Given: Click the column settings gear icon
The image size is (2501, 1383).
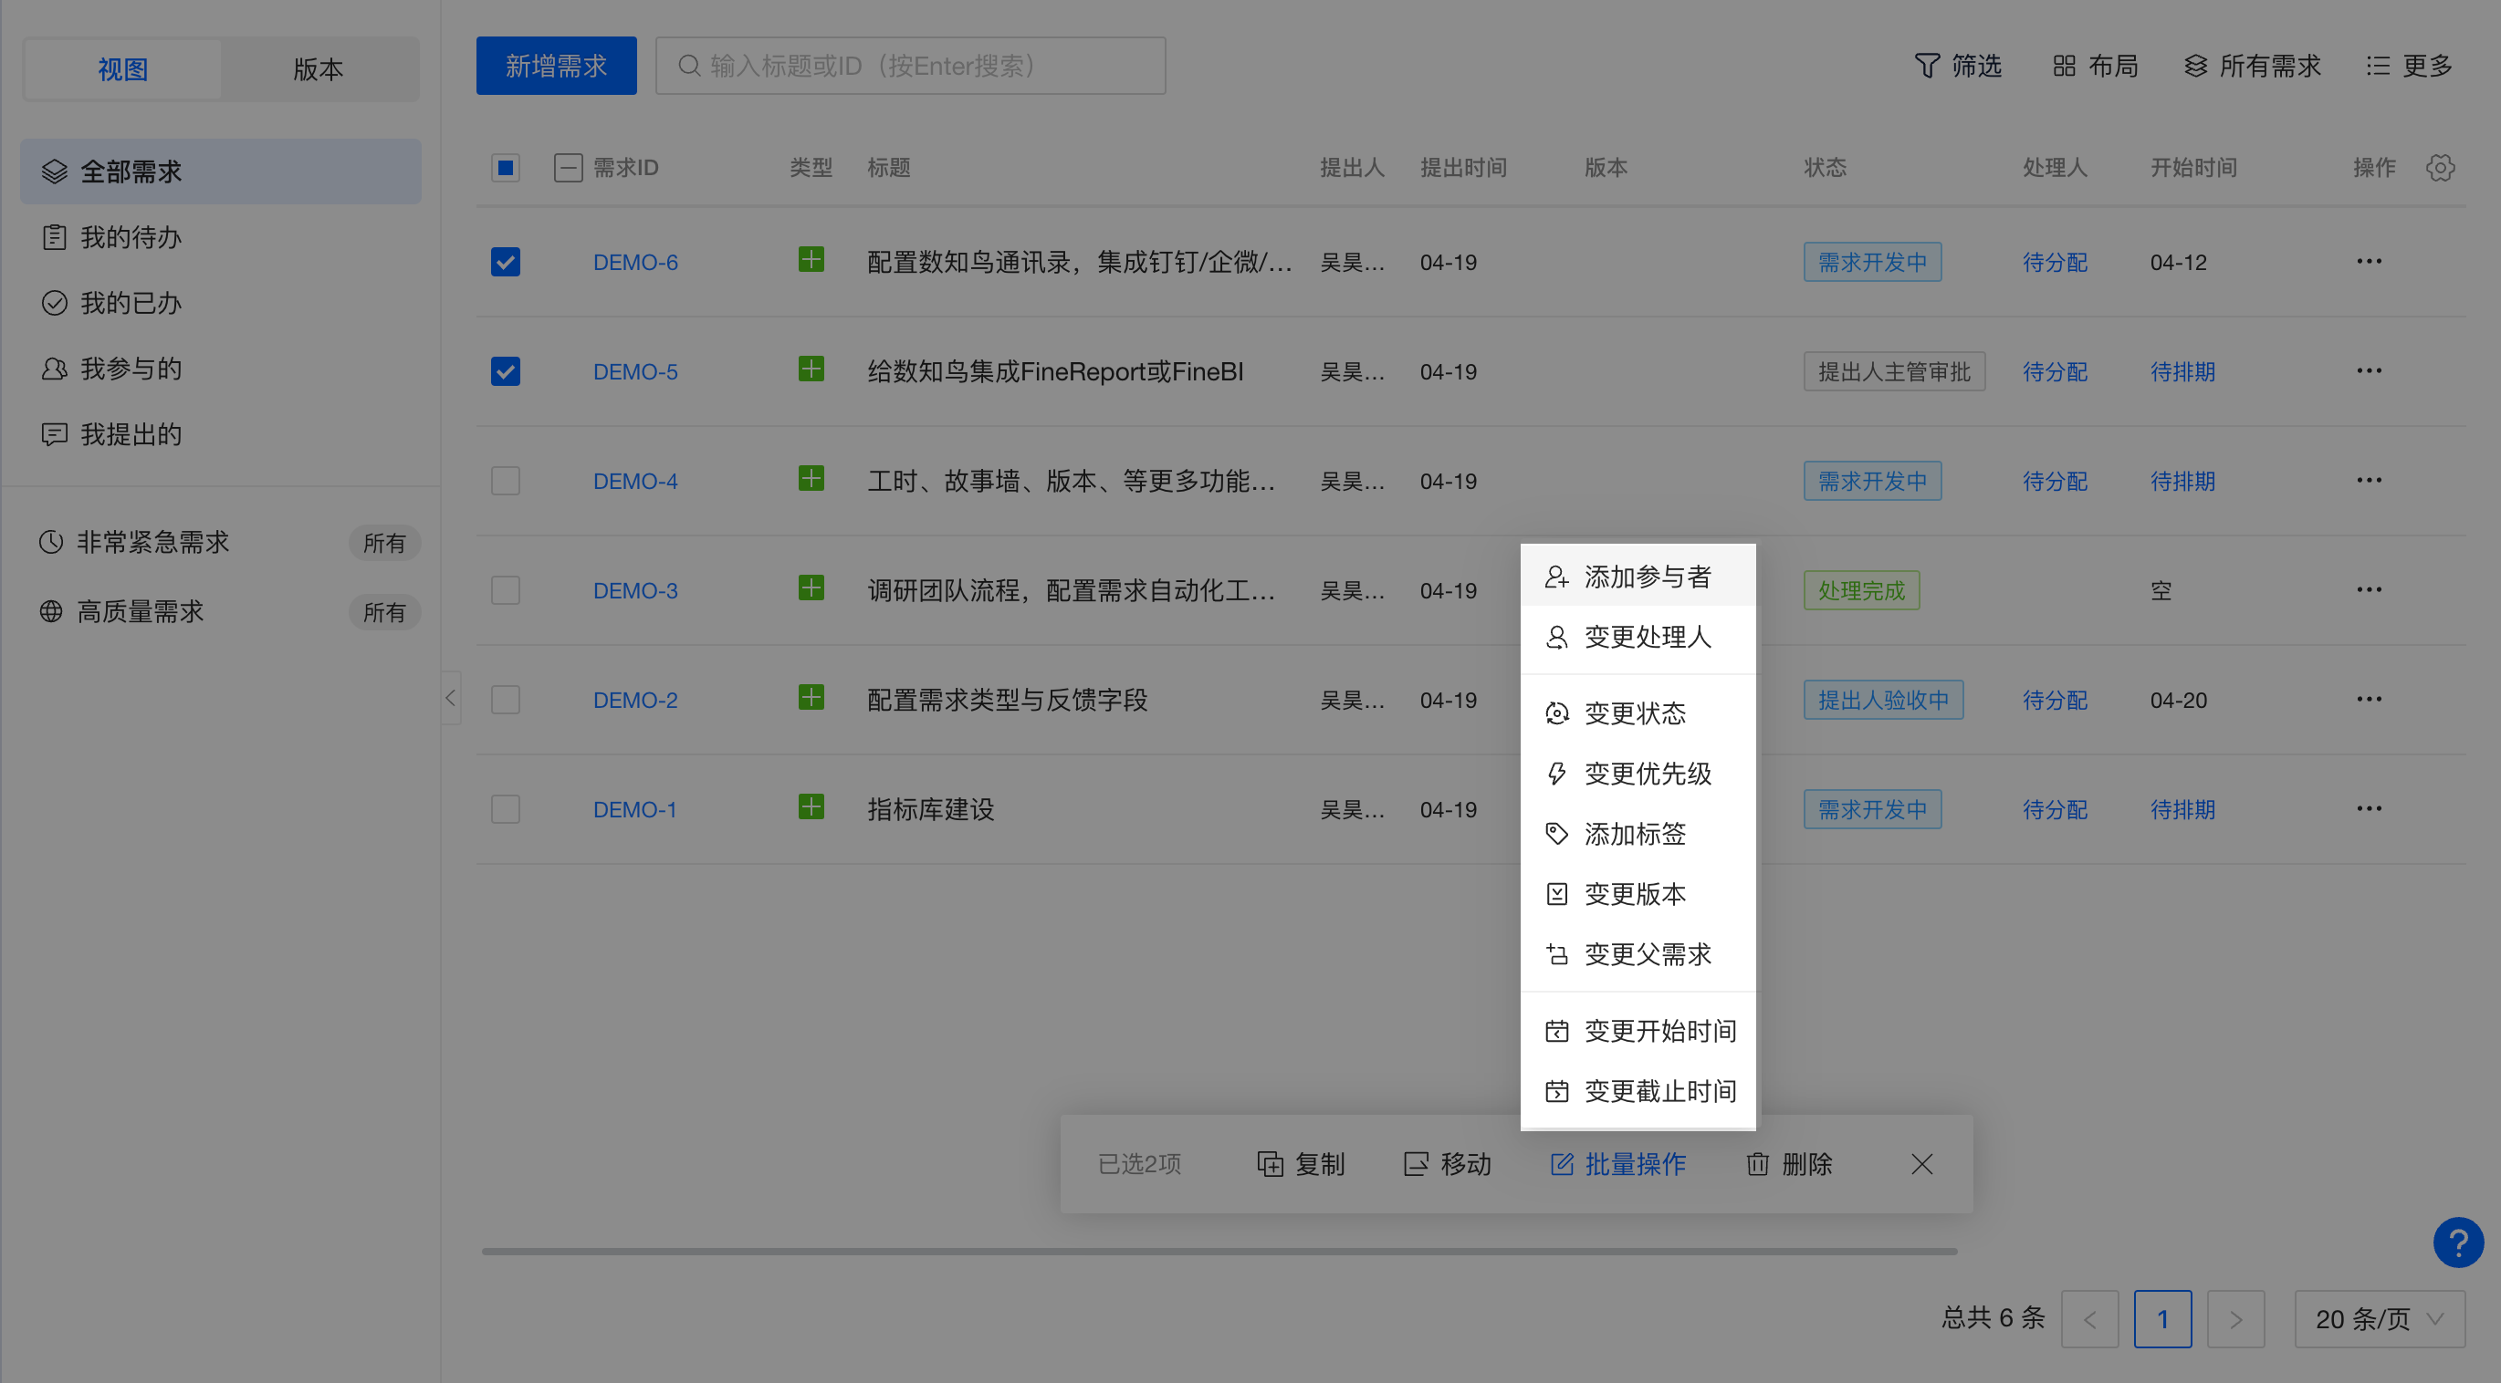Looking at the screenshot, I should pos(2440,168).
